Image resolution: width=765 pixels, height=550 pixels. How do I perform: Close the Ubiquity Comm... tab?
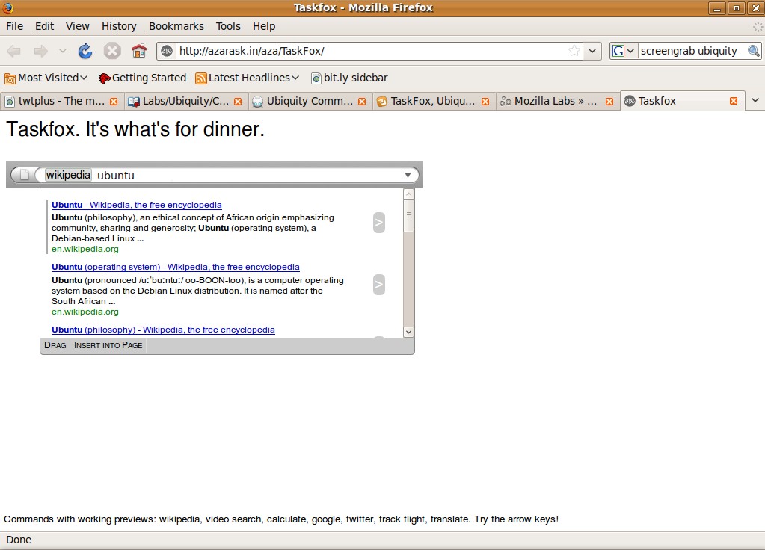pos(362,102)
